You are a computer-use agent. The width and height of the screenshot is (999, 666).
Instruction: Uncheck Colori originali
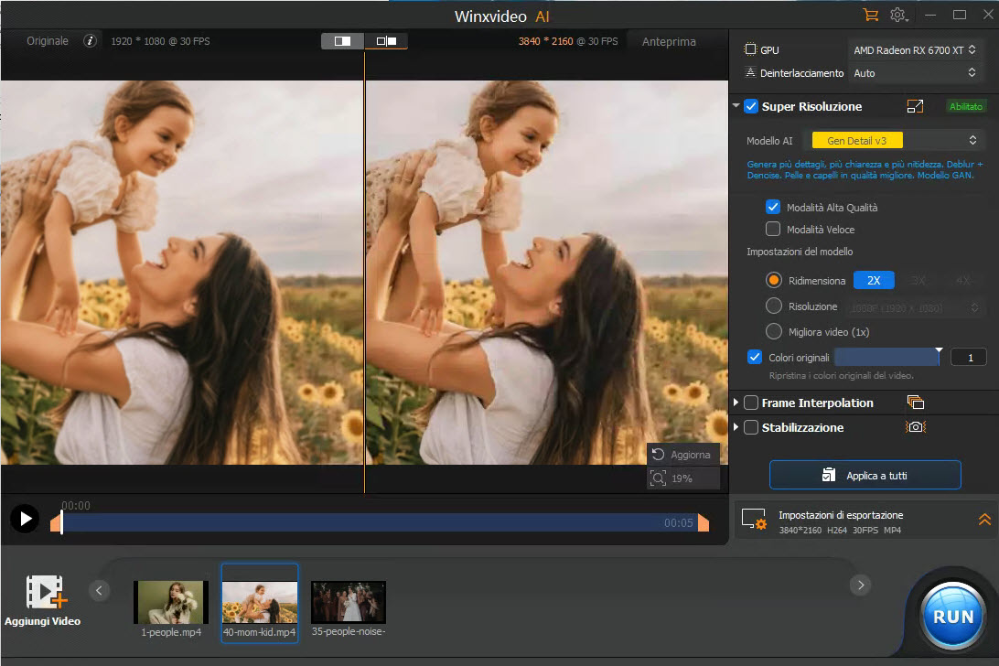point(755,357)
